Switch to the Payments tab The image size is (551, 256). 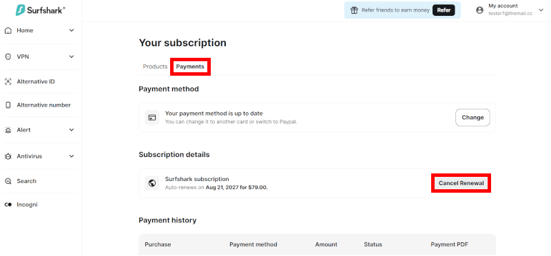tap(190, 67)
